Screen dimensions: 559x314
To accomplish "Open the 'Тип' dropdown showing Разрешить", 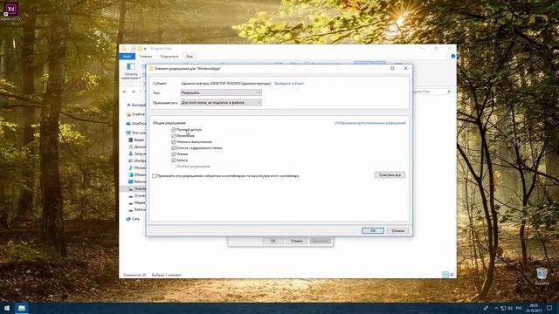I will 221,92.
